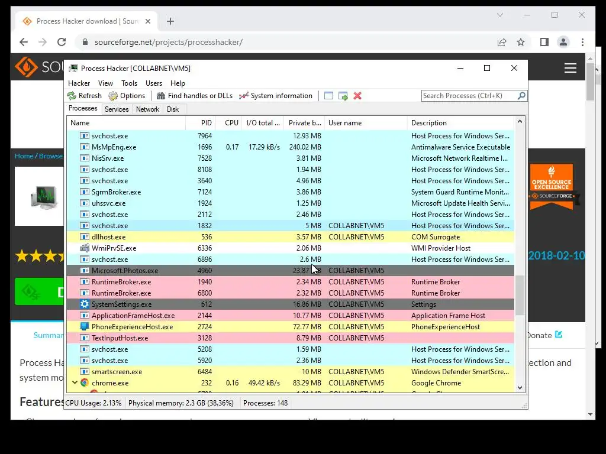Click red X terminate window icon
Image resolution: width=606 pixels, height=454 pixels.
click(357, 96)
